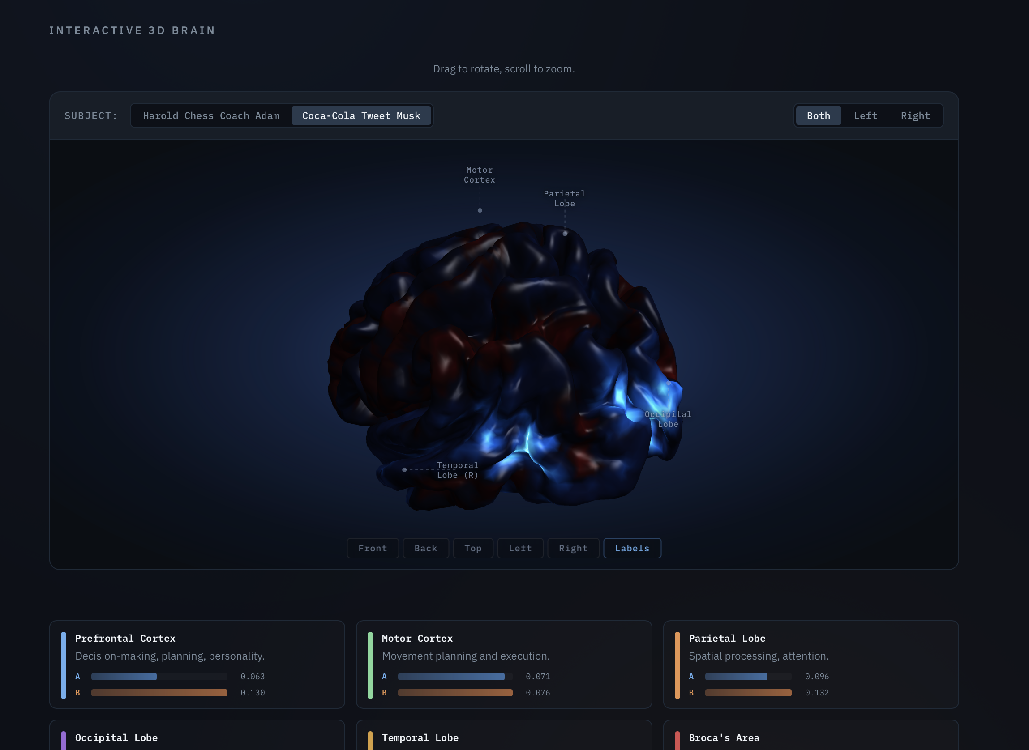Viewport: 1029px width, 750px height.
Task: Click the Temporal Lobe (R) marker dot
Action: coord(404,470)
